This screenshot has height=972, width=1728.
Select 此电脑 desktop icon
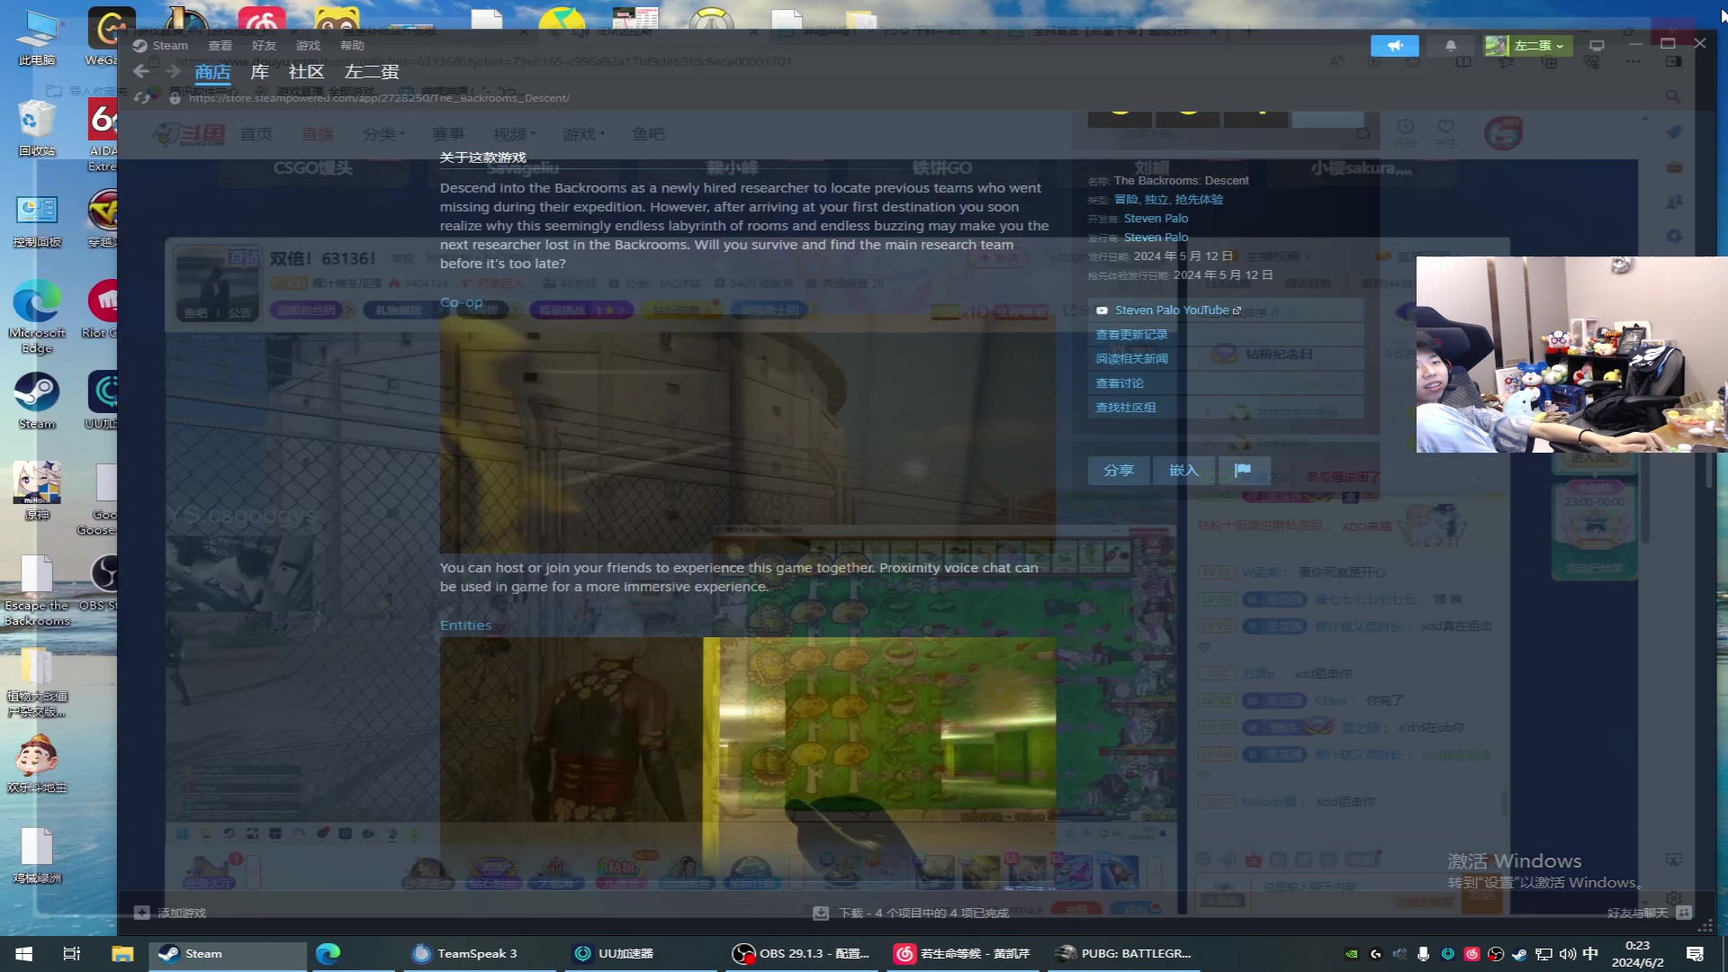point(37,38)
